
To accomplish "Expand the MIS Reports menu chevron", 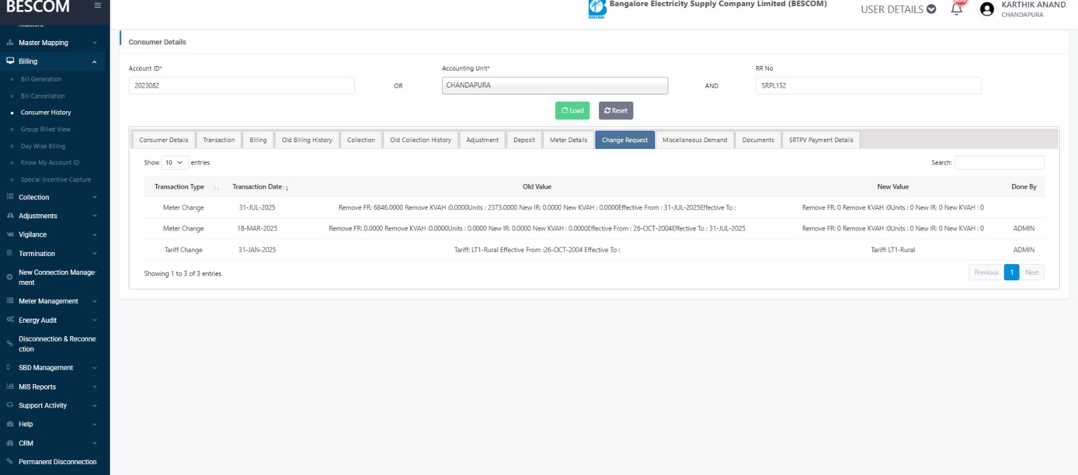I will coord(94,387).
